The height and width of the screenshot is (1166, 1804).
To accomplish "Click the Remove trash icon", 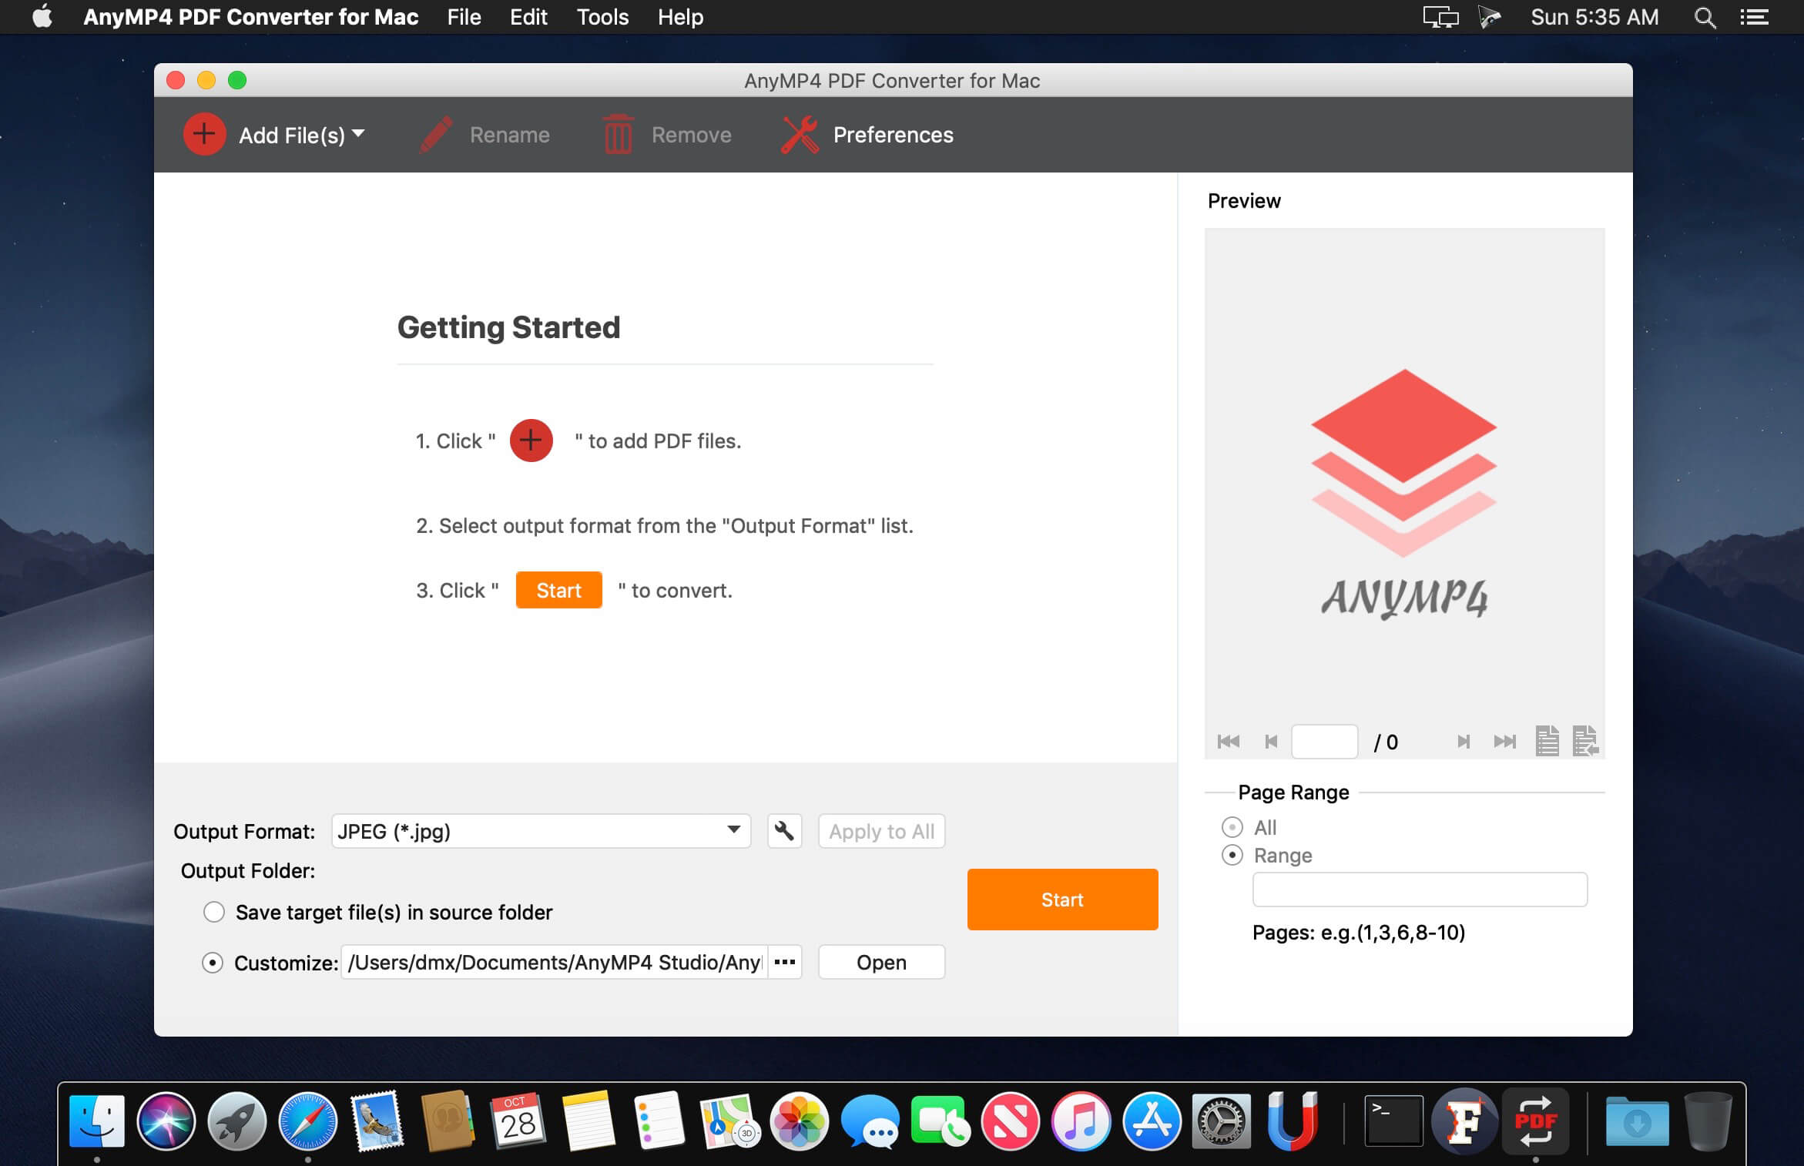I will click(618, 134).
